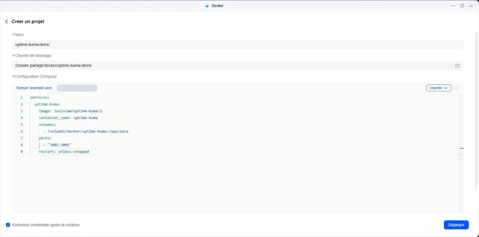Click the "uptime-kuma:" service line
Image resolution: width=479 pixels, height=237 pixels.
47,104
